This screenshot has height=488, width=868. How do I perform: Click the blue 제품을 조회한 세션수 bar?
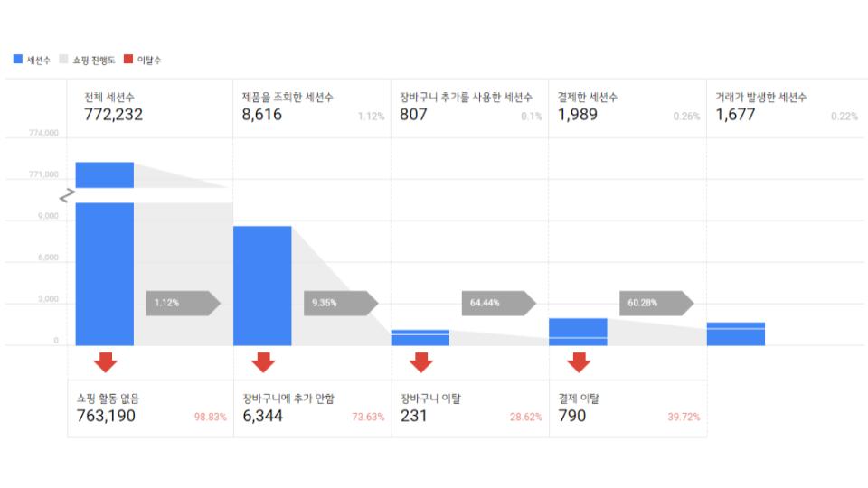click(x=262, y=285)
